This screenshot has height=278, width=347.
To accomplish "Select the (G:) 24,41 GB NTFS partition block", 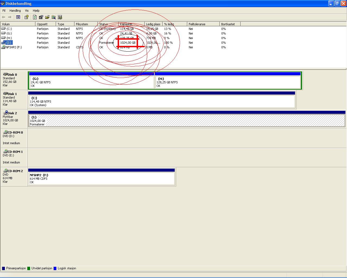I will click(91, 80).
